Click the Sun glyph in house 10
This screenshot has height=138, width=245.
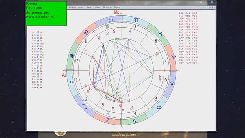107,33
